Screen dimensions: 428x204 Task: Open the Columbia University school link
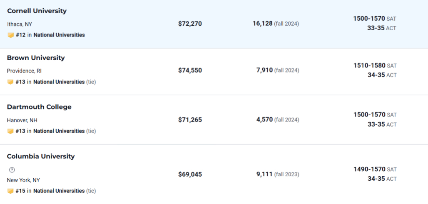coord(41,156)
